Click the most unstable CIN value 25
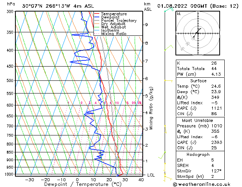This screenshot has height=187, width=242. coord(214,148)
